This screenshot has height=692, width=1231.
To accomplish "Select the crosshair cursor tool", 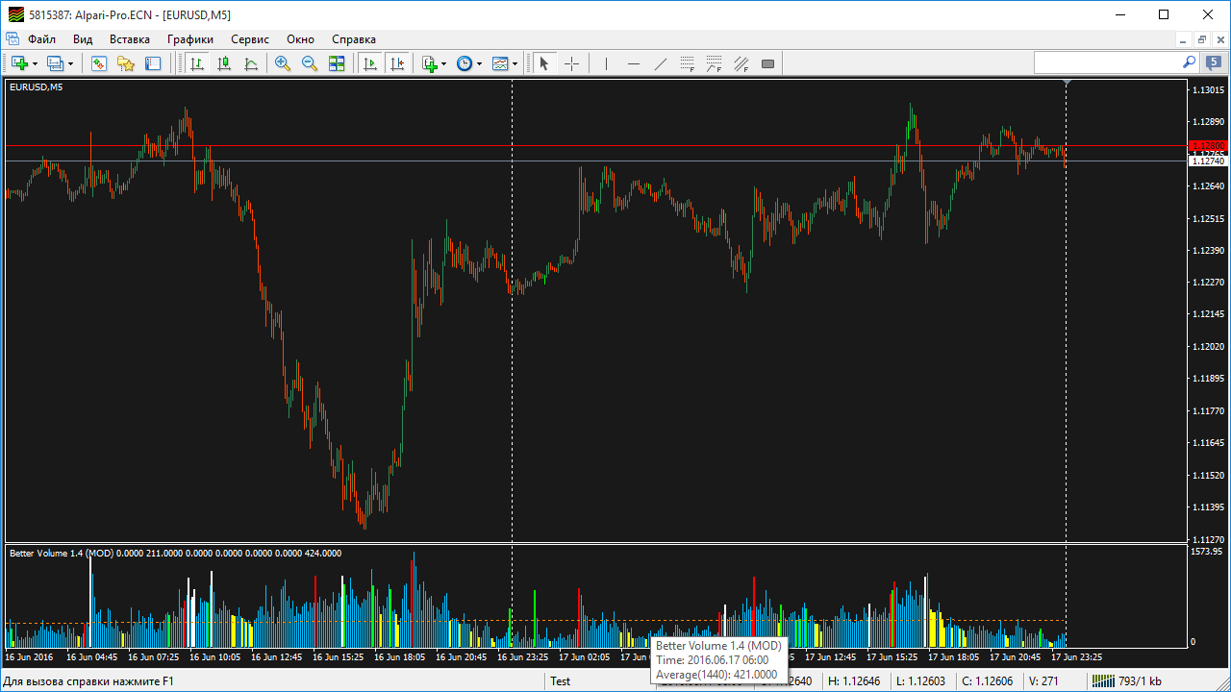I will [572, 63].
